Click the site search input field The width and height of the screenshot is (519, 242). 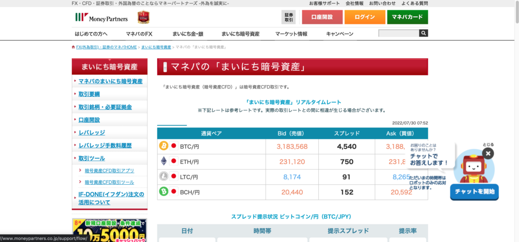(x=399, y=33)
